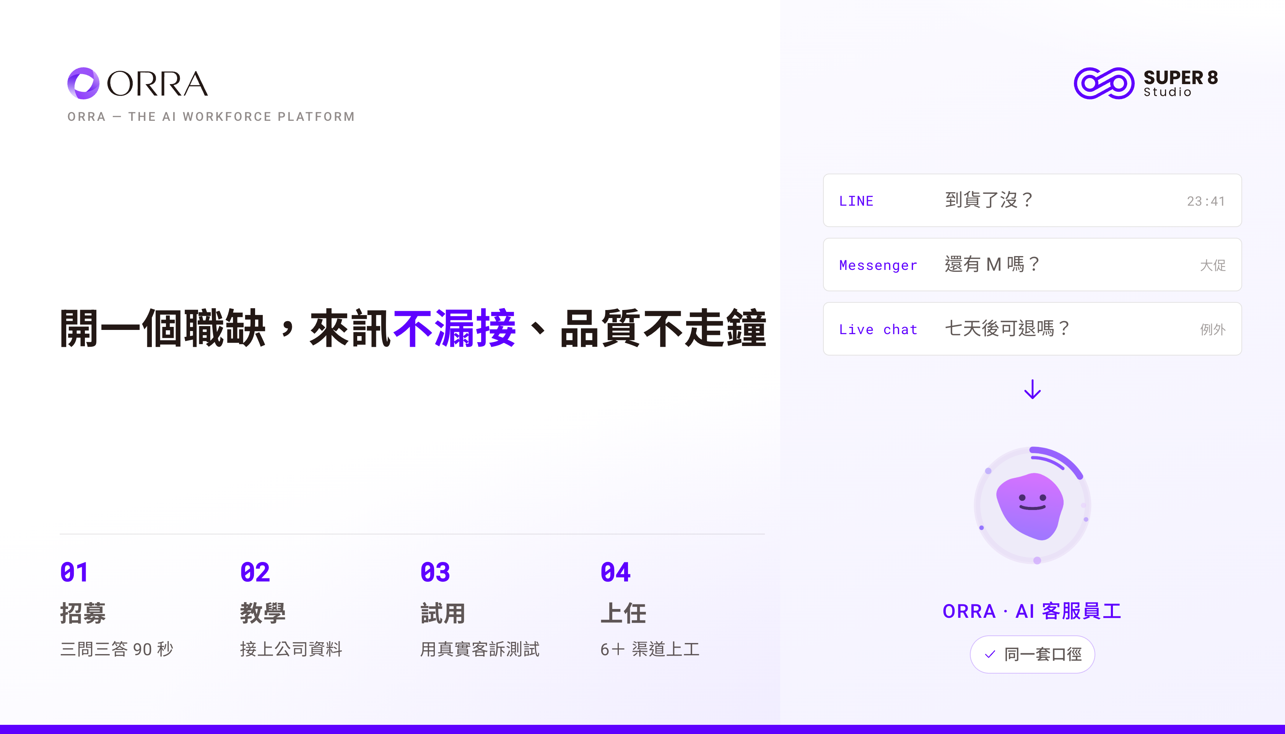Click the step number "02"
1285x734 pixels.
(x=255, y=572)
